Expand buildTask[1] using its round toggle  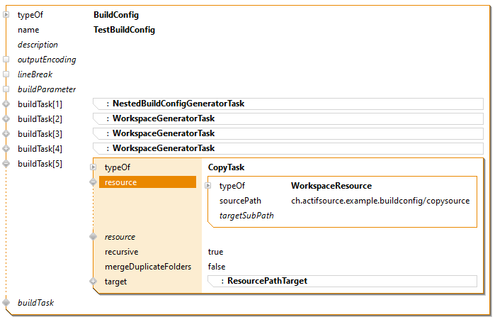pyautogui.click(x=6, y=104)
